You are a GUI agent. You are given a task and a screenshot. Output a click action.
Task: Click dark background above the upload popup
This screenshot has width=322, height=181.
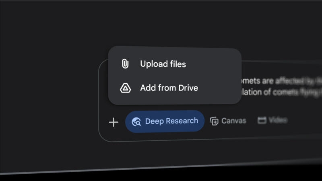pyautogui.click(x=173, y=24)
